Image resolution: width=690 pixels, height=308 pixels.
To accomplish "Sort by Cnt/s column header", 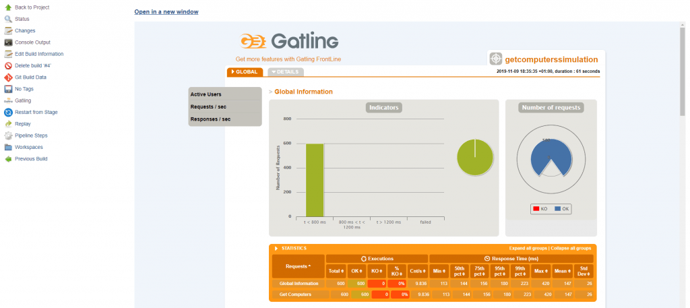I will (418, 271).
